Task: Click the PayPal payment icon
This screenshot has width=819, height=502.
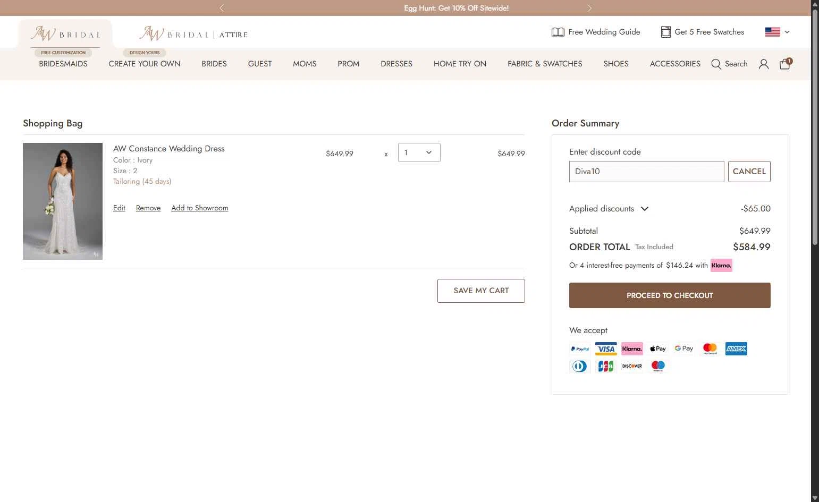Action: (580, 349)
